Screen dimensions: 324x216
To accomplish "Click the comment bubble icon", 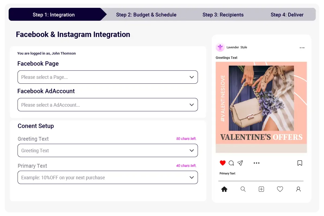I will click(231, 163).
